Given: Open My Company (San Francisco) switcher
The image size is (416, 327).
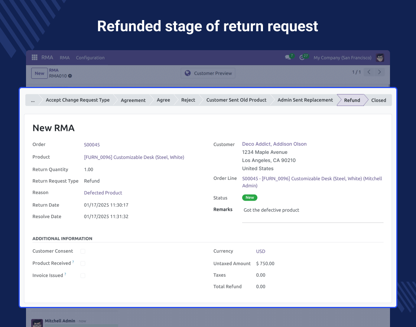Looking at the screenshot, I should 342,58.
